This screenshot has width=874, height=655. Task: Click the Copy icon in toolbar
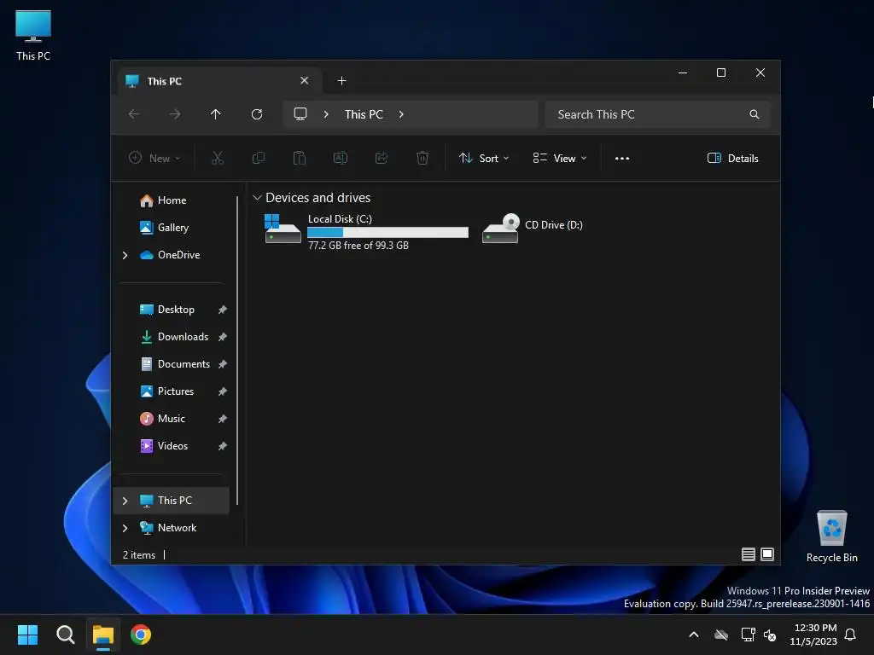click(x=258, y=158)
